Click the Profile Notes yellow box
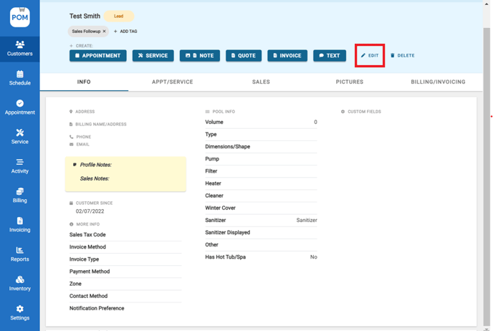The image size is (493, 331). click(125, 172)
